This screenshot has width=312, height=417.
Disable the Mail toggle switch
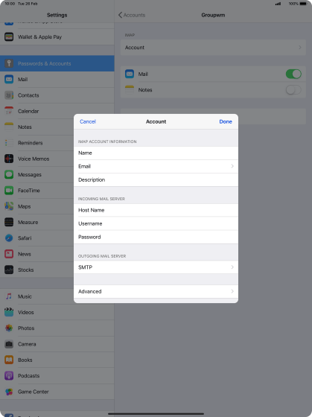pyautogui.click(x=293, y=74)
